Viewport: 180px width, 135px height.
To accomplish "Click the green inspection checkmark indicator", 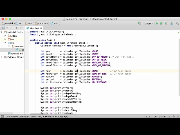I will [179, 33].
